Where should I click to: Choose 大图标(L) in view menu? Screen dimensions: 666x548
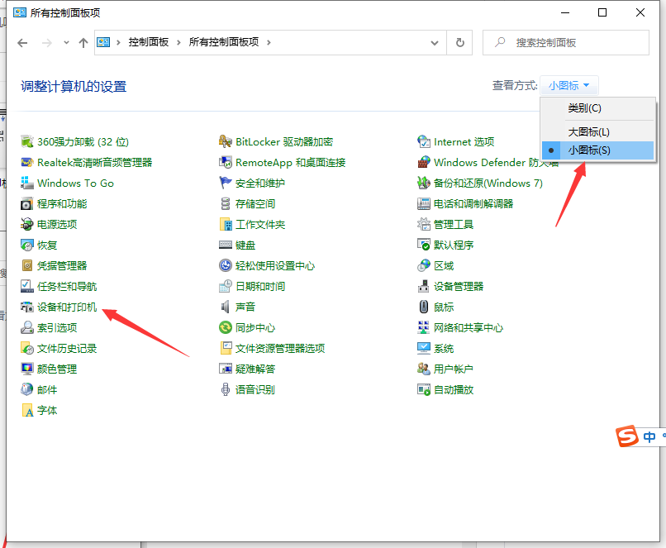tap(588, 132)
